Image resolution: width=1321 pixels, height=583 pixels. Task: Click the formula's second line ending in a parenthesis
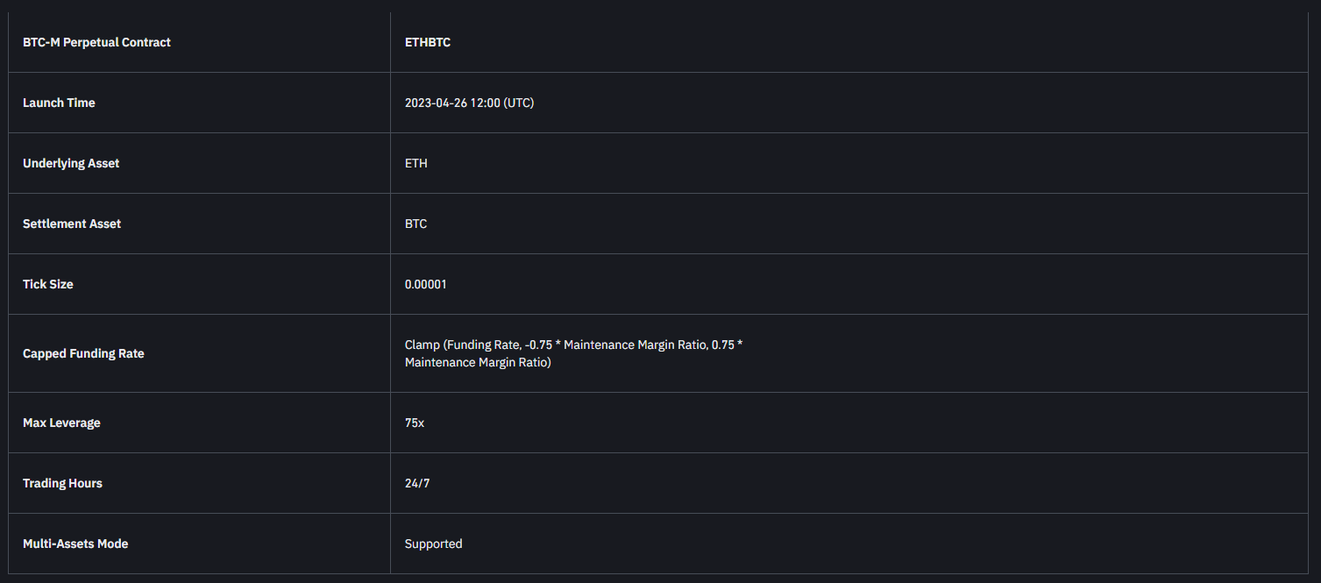[478, 362]
